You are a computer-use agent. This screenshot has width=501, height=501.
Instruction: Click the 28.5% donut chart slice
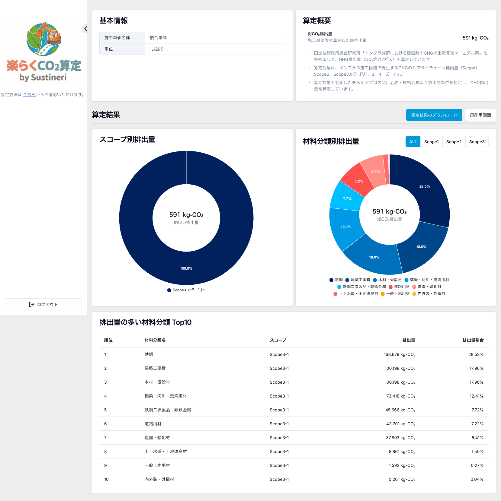coord(424,186)
